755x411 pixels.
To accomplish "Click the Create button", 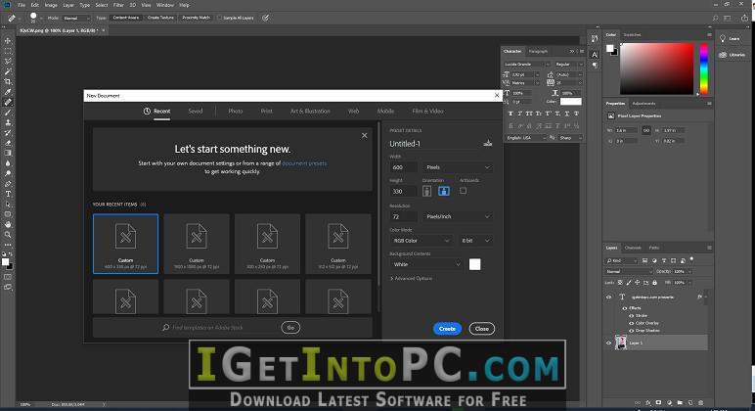I will pyautogui.click(x=447, y=329).
